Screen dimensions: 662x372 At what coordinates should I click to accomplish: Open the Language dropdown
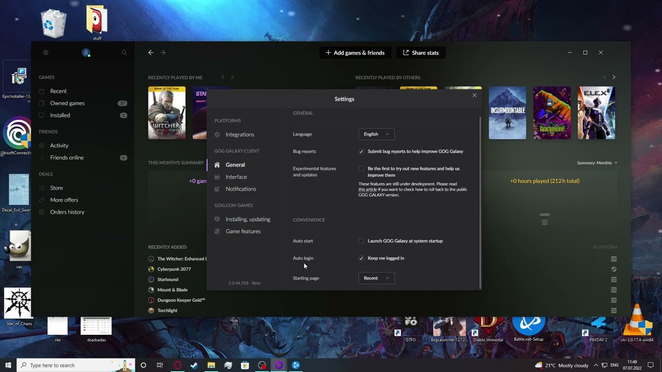coord(377,134)
